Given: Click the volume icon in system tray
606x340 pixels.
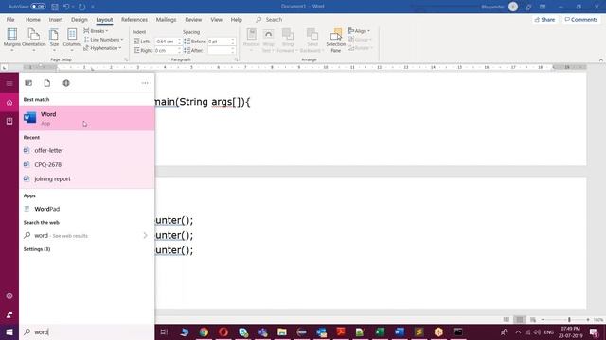Looking at the screenshot, I should [x=537, y=331].
